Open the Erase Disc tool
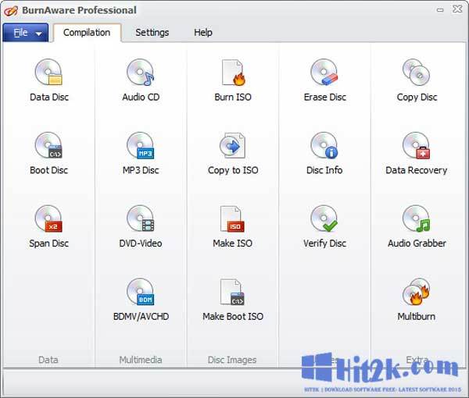The image size is (469, 398). pos(324,80)
